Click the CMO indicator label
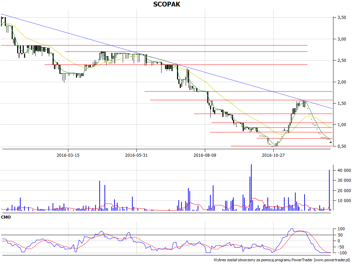 pyautogui.click(x=5, y=217)
